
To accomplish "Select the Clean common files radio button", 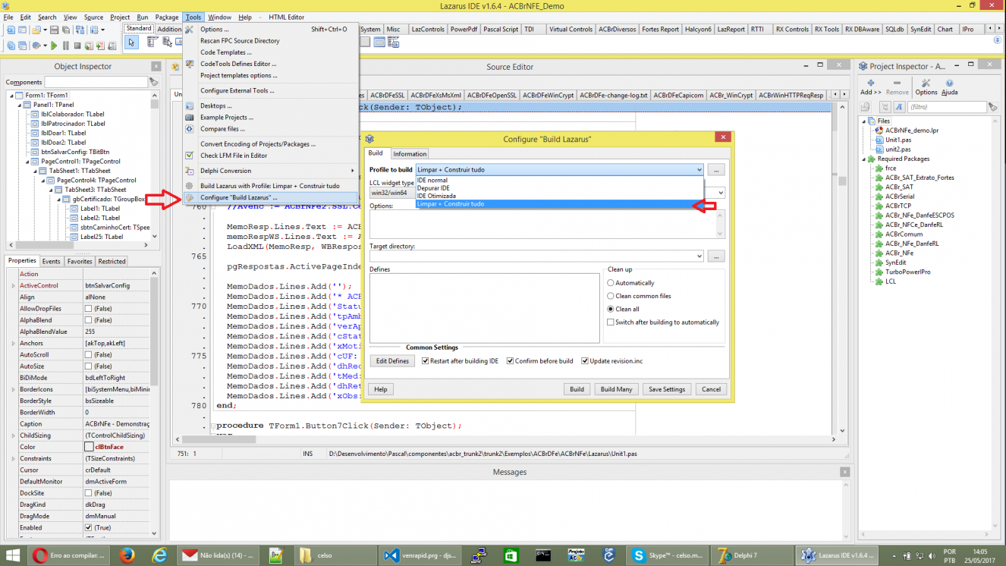I will (x=611, y=296).
